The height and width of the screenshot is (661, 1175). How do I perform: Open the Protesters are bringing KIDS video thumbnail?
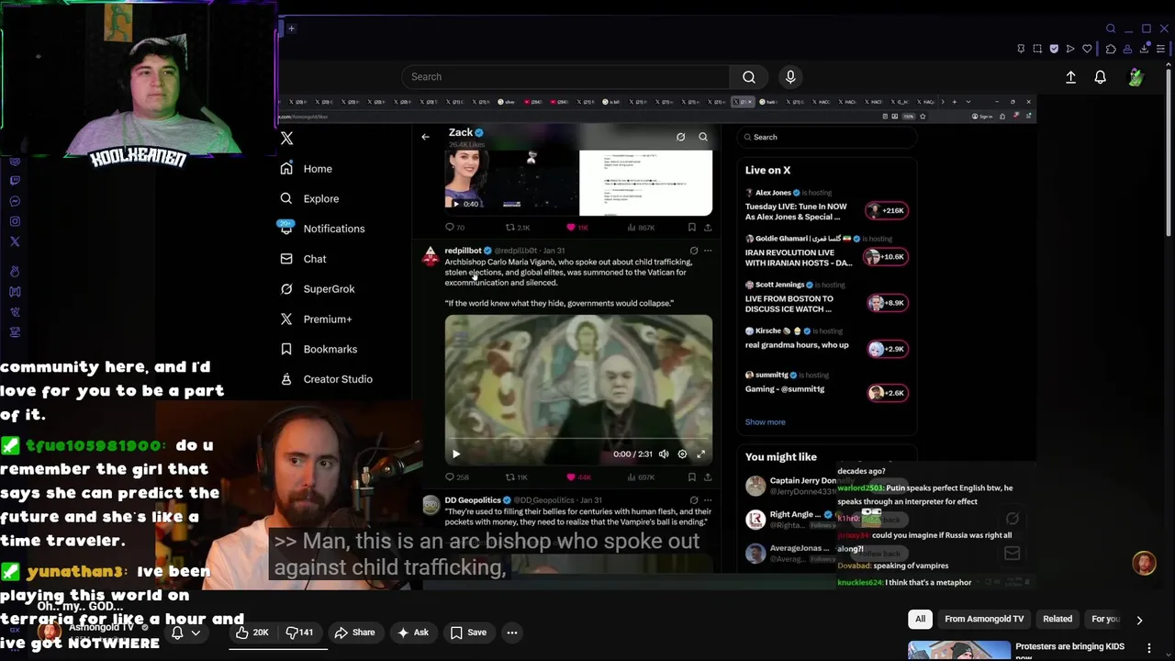[959, 650]
